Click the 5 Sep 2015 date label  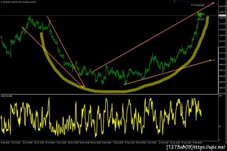(x=5, y=143)
